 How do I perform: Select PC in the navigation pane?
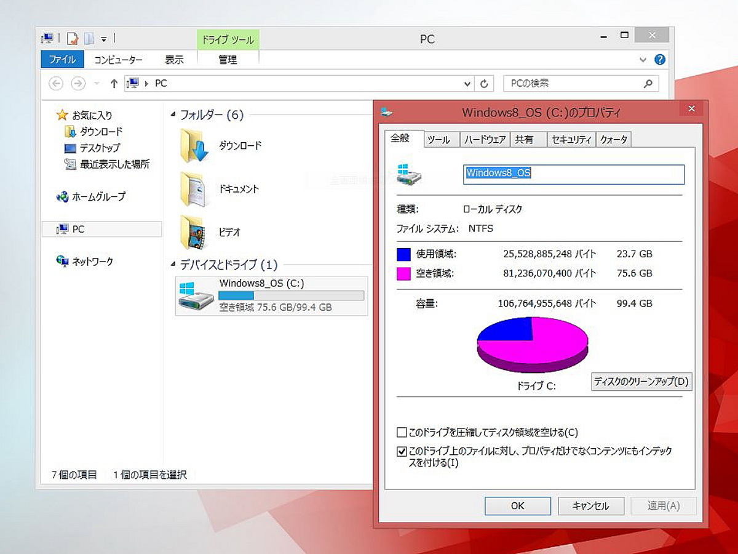(x=102, y=229)
